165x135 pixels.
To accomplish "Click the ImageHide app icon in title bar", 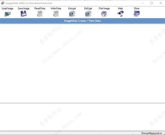I will pos(2,3).
